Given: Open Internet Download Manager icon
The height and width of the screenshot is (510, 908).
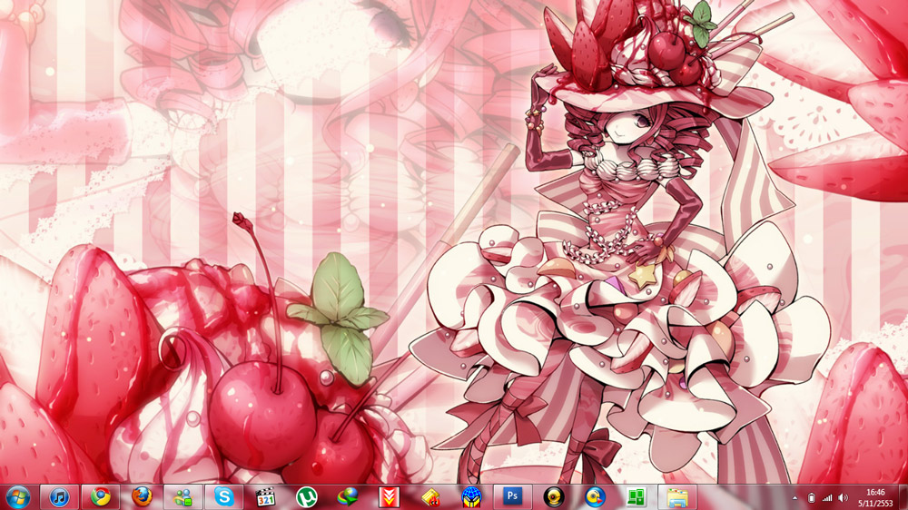Looking at the screenshot, I should click(348, 497).
